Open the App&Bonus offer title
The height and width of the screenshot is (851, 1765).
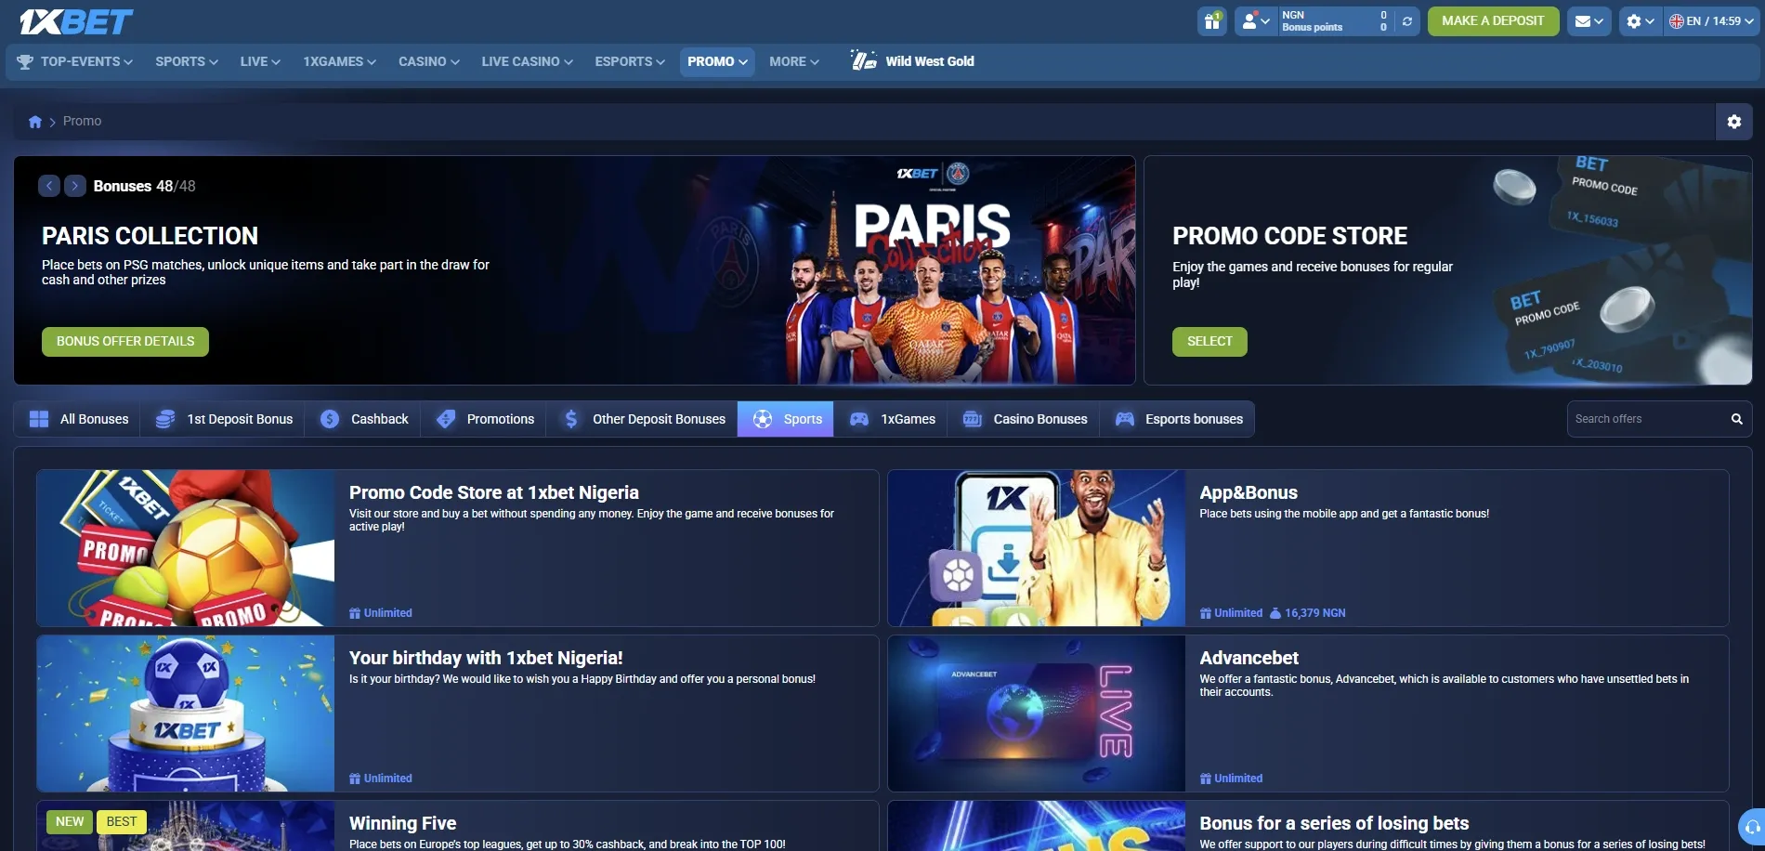[1249, 493]
